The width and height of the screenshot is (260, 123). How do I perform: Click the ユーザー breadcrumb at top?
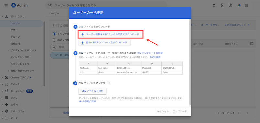[54, 14]
